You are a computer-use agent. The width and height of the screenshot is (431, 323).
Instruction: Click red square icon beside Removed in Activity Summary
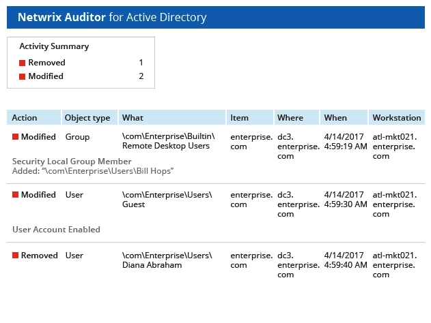pyautogui.click(x=23, y=63)
